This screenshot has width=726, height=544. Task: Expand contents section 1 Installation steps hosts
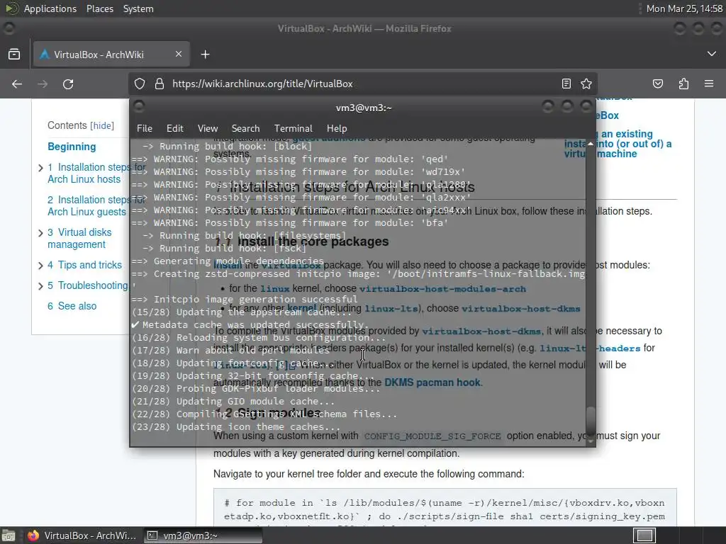click(x=40, y=167)
